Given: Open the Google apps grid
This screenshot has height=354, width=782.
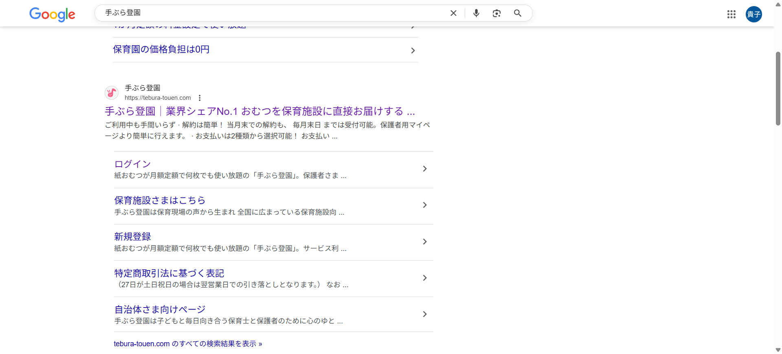Looking at the screenshot, I should coord(731,14).
